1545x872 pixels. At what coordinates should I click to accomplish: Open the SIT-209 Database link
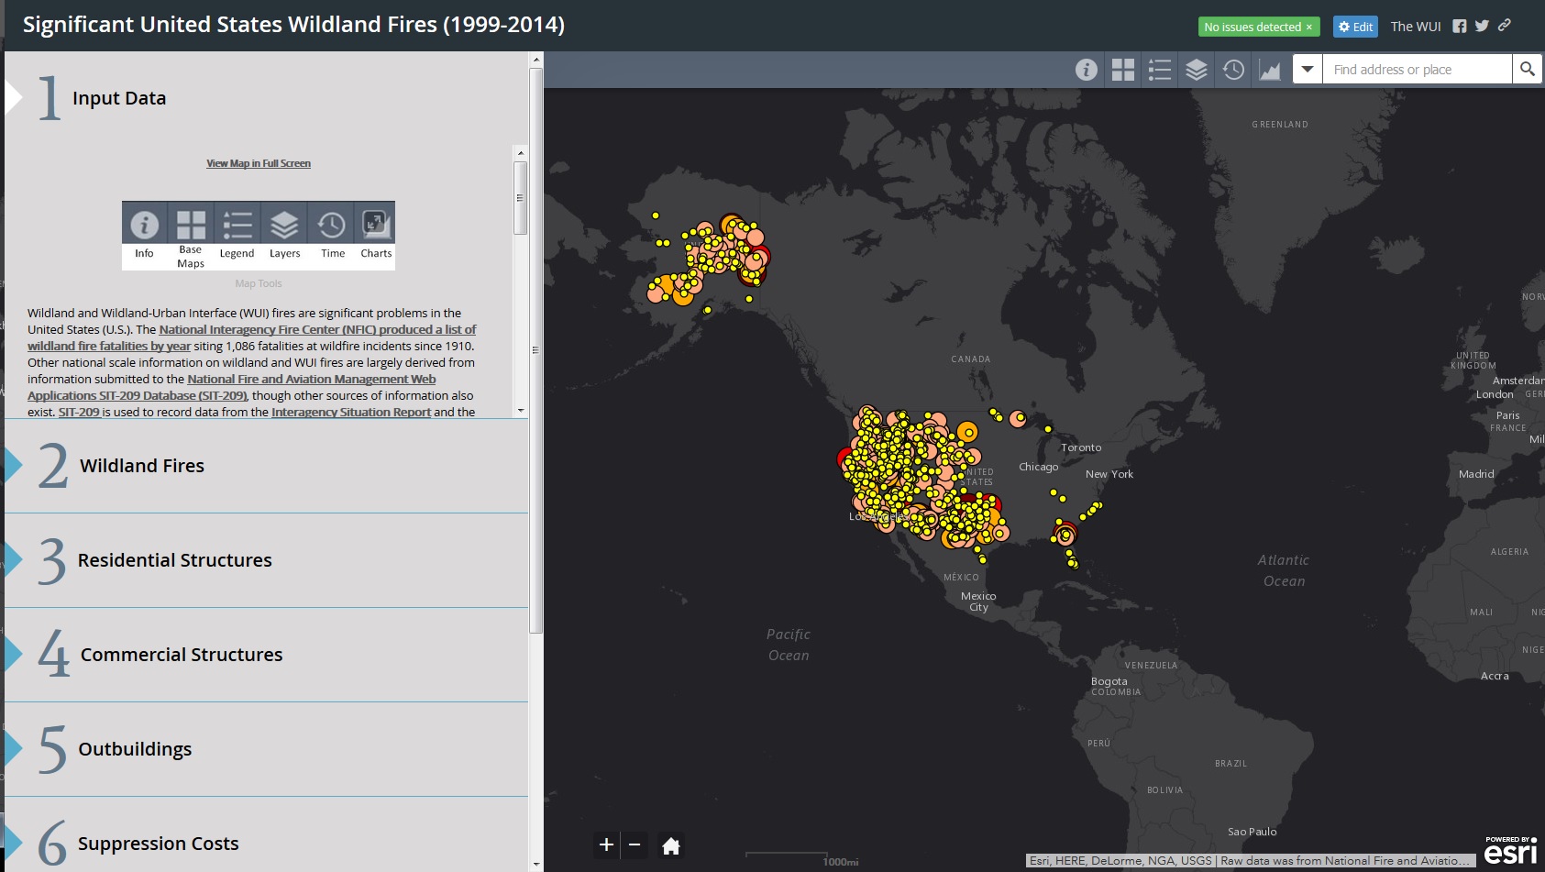pyautogui.click(x=231, y=387)
